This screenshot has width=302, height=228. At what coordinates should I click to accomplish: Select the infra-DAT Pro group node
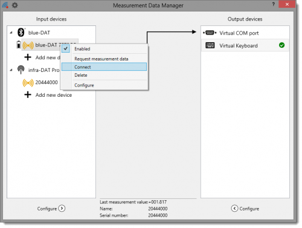pos(44,70)
